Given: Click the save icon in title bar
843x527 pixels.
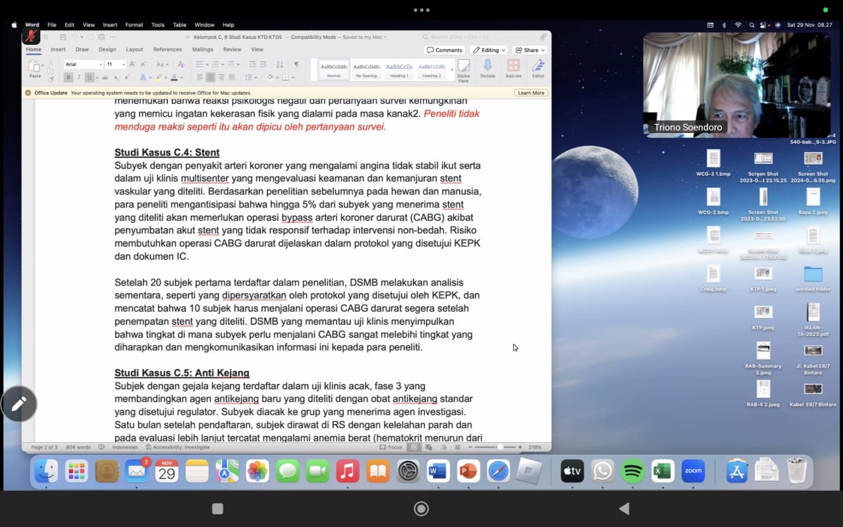Looking at the screenshot, I should 63,37.
